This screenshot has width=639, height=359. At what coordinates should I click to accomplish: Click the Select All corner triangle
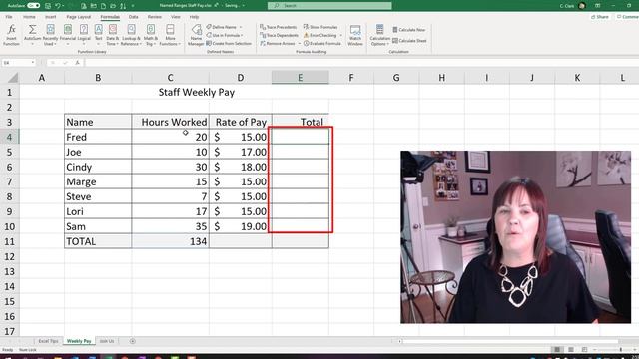click(x=13, y=78)
